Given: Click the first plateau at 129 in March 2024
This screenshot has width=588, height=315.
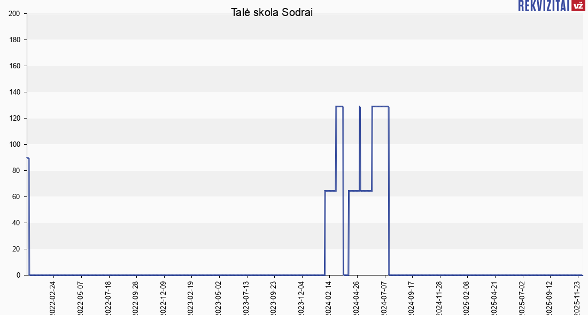Looking at the screenshot, I should (x=339, y=107).
